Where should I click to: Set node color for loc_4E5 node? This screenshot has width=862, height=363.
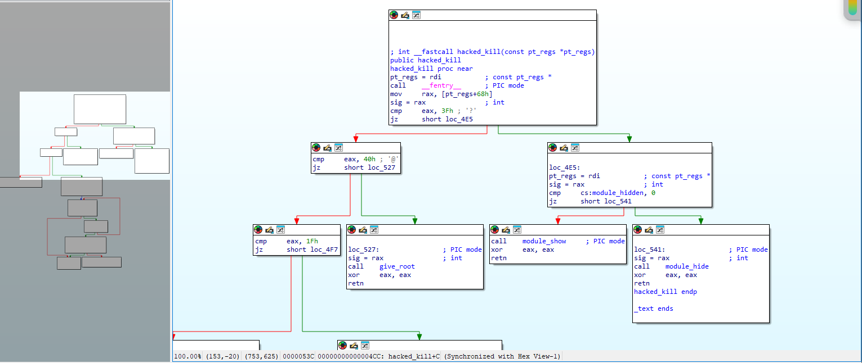tap(552, 148)
